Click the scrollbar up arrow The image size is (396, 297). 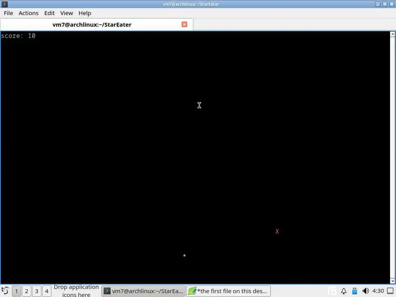point(393,34)
